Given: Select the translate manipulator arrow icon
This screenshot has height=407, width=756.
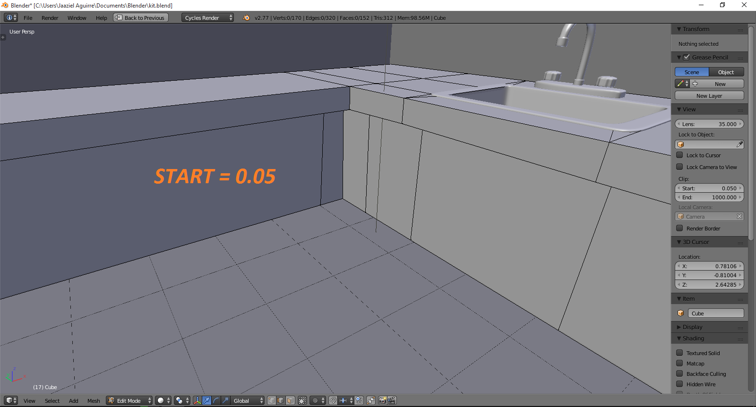Looking at the screenshot, I should point(207,400).
